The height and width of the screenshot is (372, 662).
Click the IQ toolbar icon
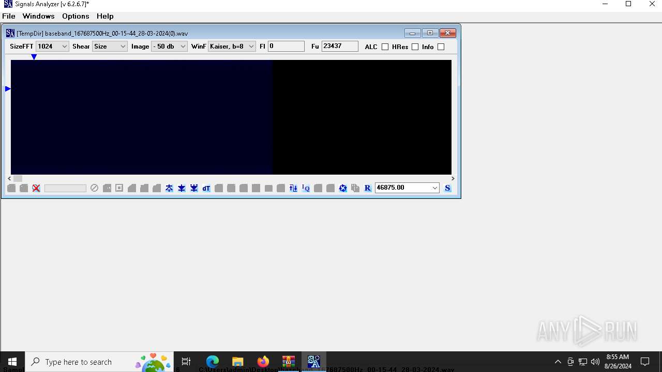click(x=306, y=188)
